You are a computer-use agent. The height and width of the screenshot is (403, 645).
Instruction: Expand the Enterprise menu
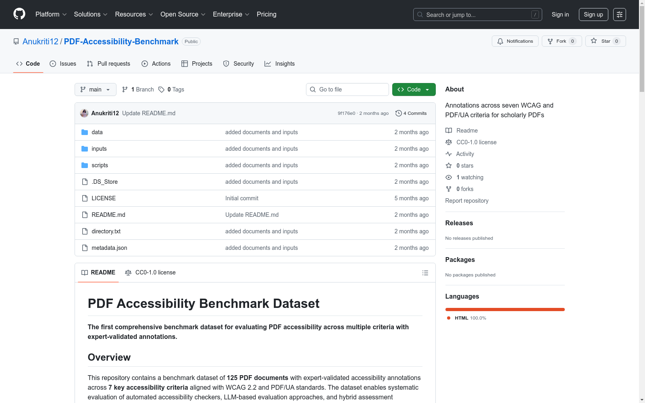[231, 15]
